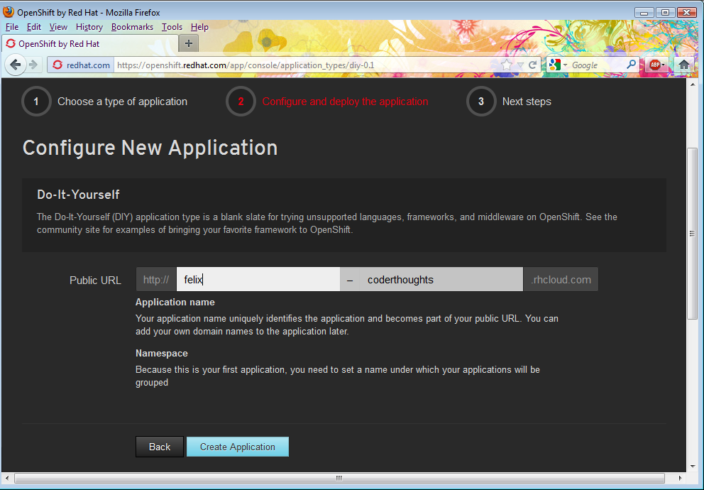Viewport: 704px width, 490px height.
Task: Open the Adblock Plus ABP icon
Action: point(656,65)
